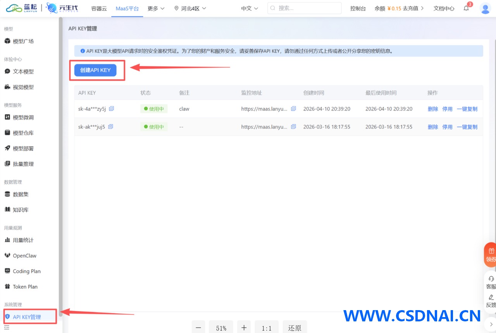Click the 创建API KEY button
This screenshot has width=496, height=333.
pos(95,70)
